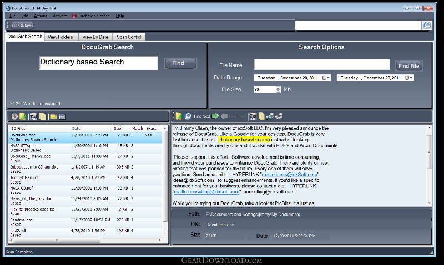The height and width of the screenshot is (265, 444).
Task: Click the File Name input field
Action: 322,64
